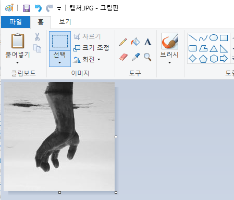Expand the 붙여넣기 dropdown arrow
Image resolution: width=234 pixels, height=200 pixels.
pos(17,62)
